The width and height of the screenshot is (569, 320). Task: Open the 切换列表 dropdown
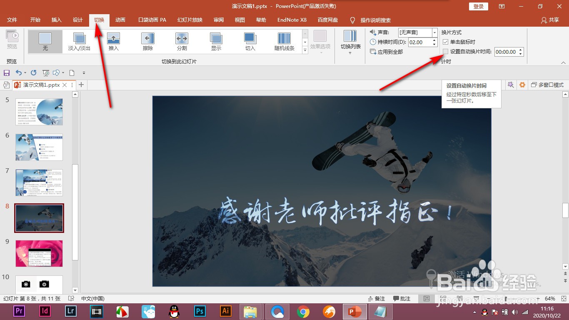click(350, 42)
